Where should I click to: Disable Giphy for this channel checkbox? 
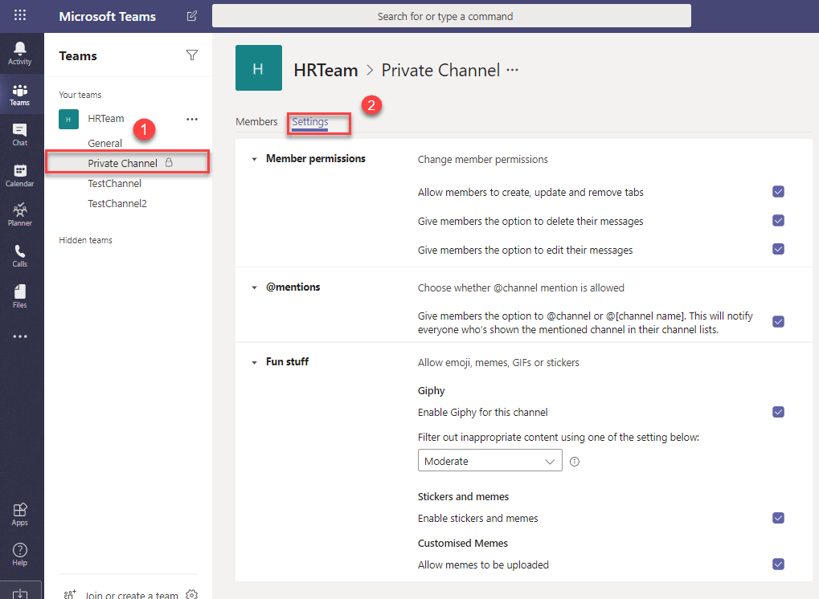[x=777, y=412]
